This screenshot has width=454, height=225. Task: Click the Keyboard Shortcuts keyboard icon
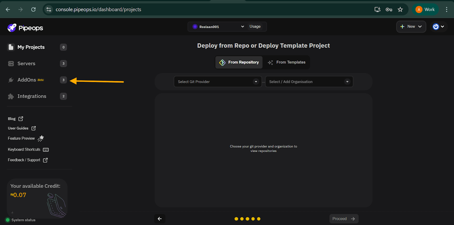tap(46, 150)
